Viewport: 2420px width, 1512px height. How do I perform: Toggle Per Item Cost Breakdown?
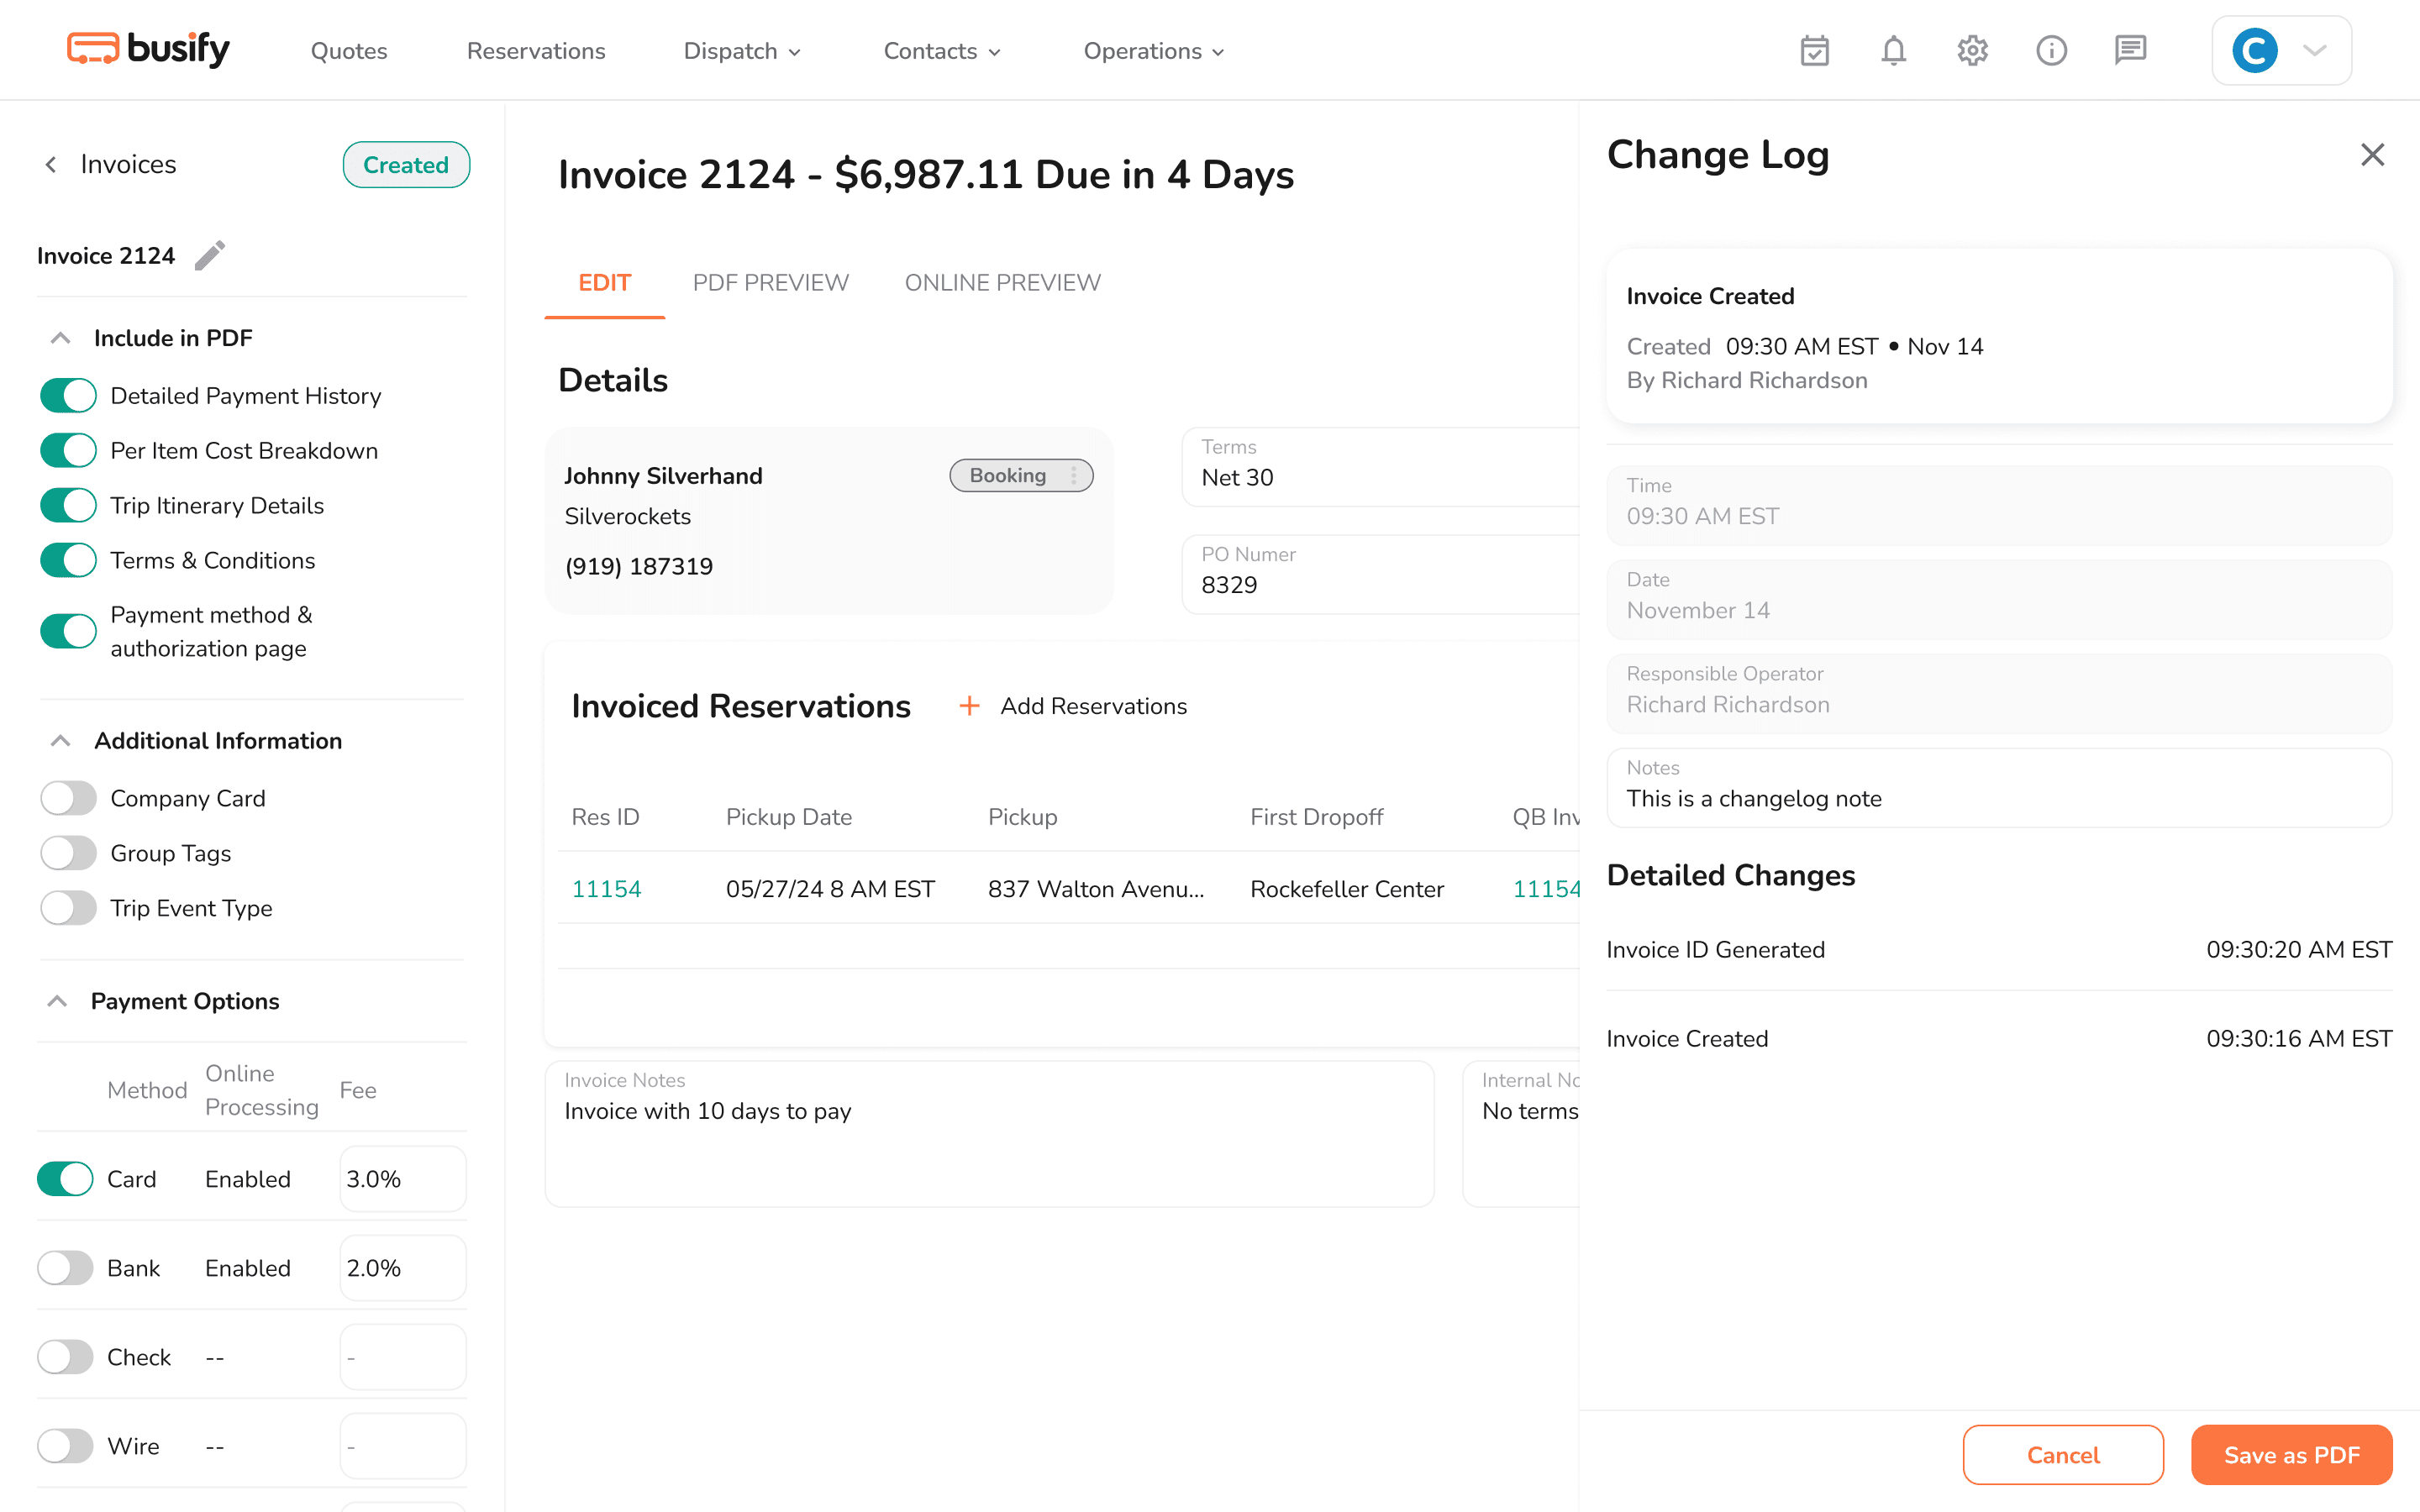click(68, 450)
